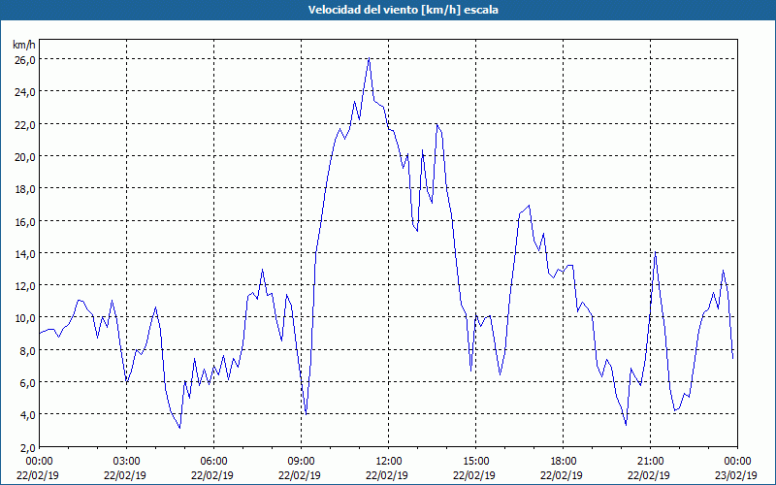Click the 15:00 time axis label
Image resolution: width=776 pixels, height=485 pixels.
coord(475,462)
